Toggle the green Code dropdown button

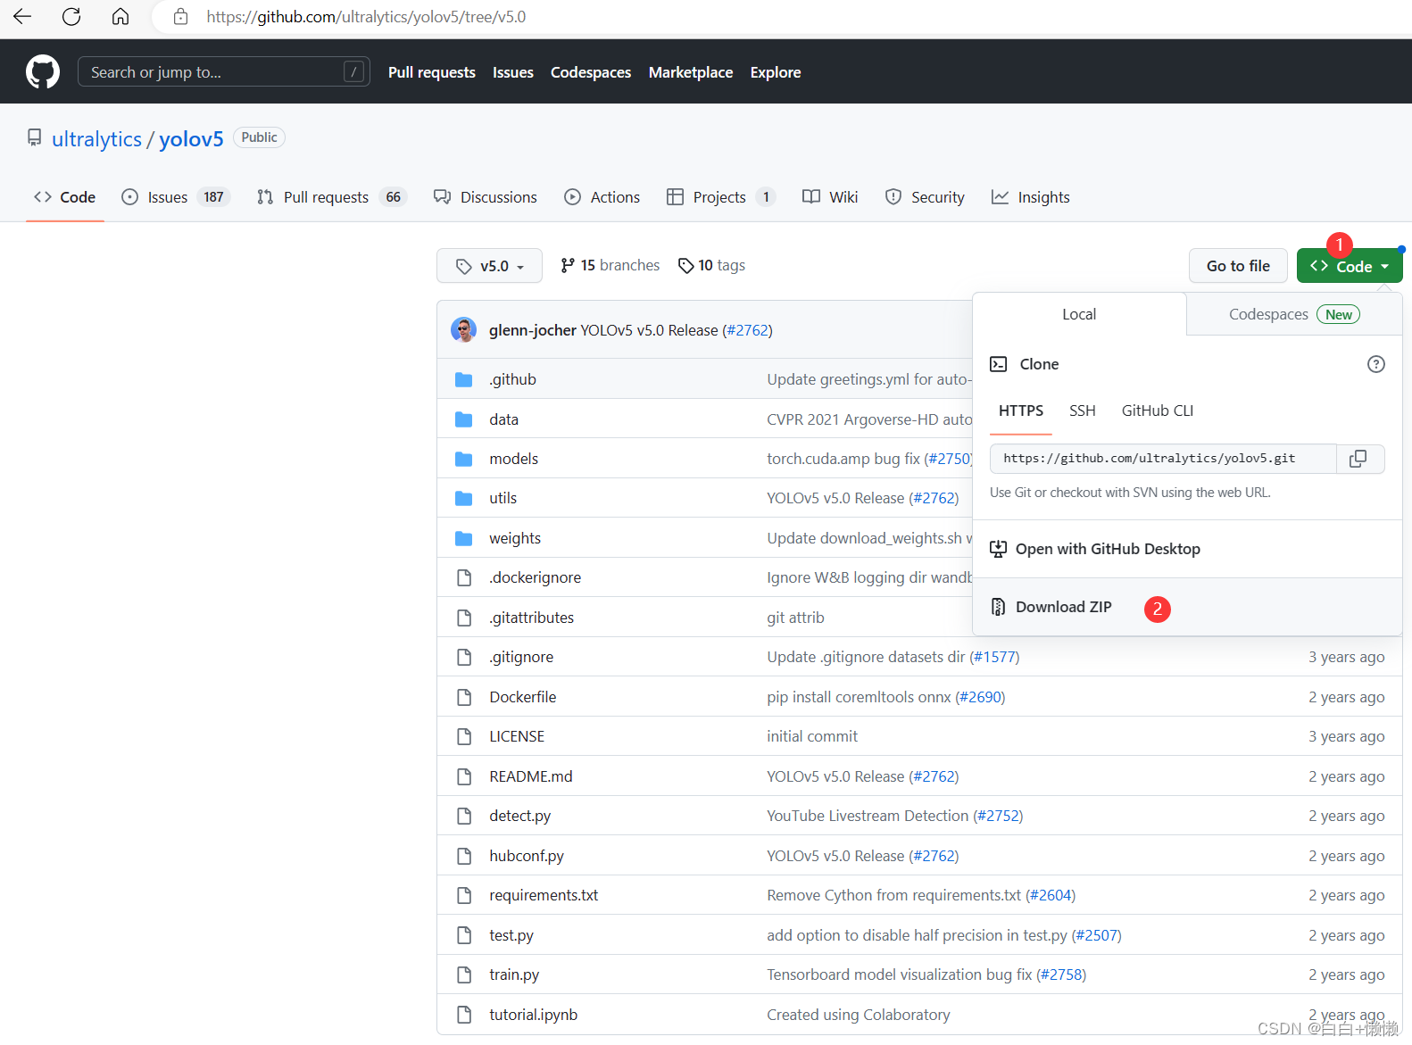1350,266
